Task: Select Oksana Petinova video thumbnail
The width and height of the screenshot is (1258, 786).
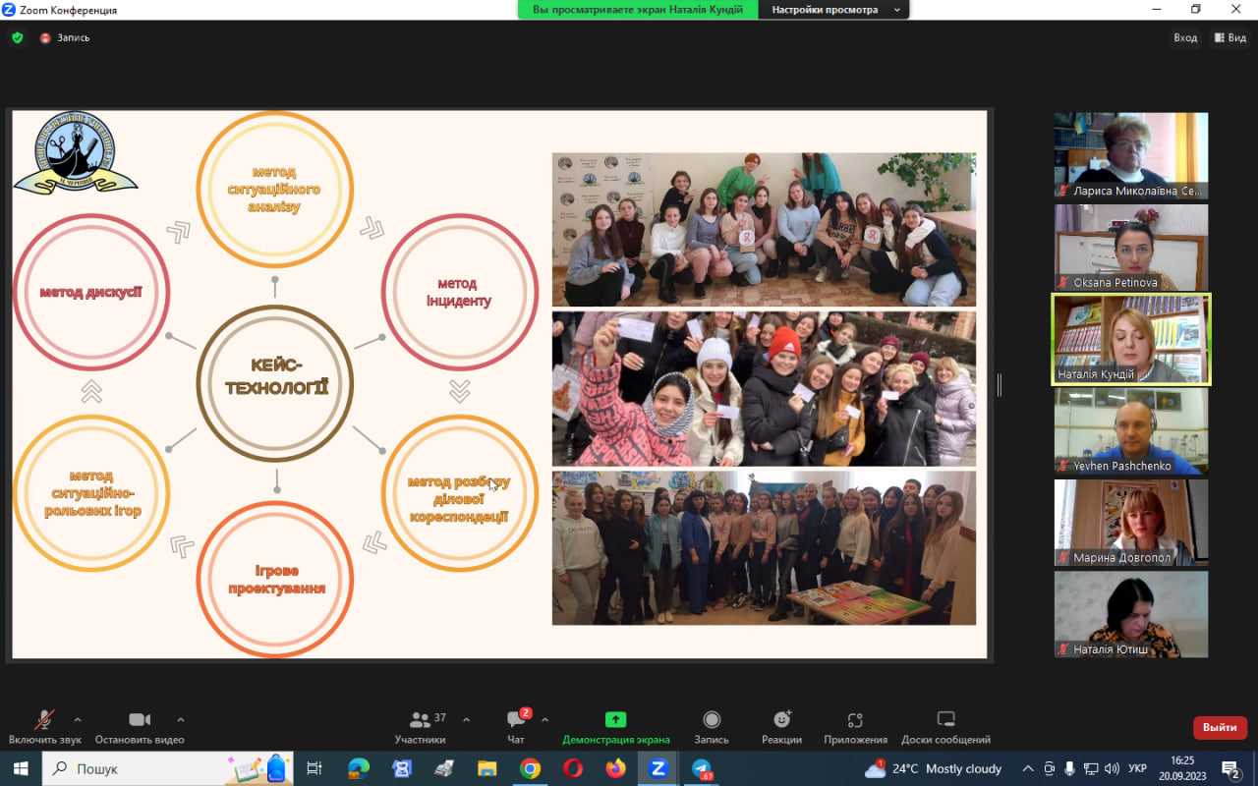Action: (x=1131, y=248)
